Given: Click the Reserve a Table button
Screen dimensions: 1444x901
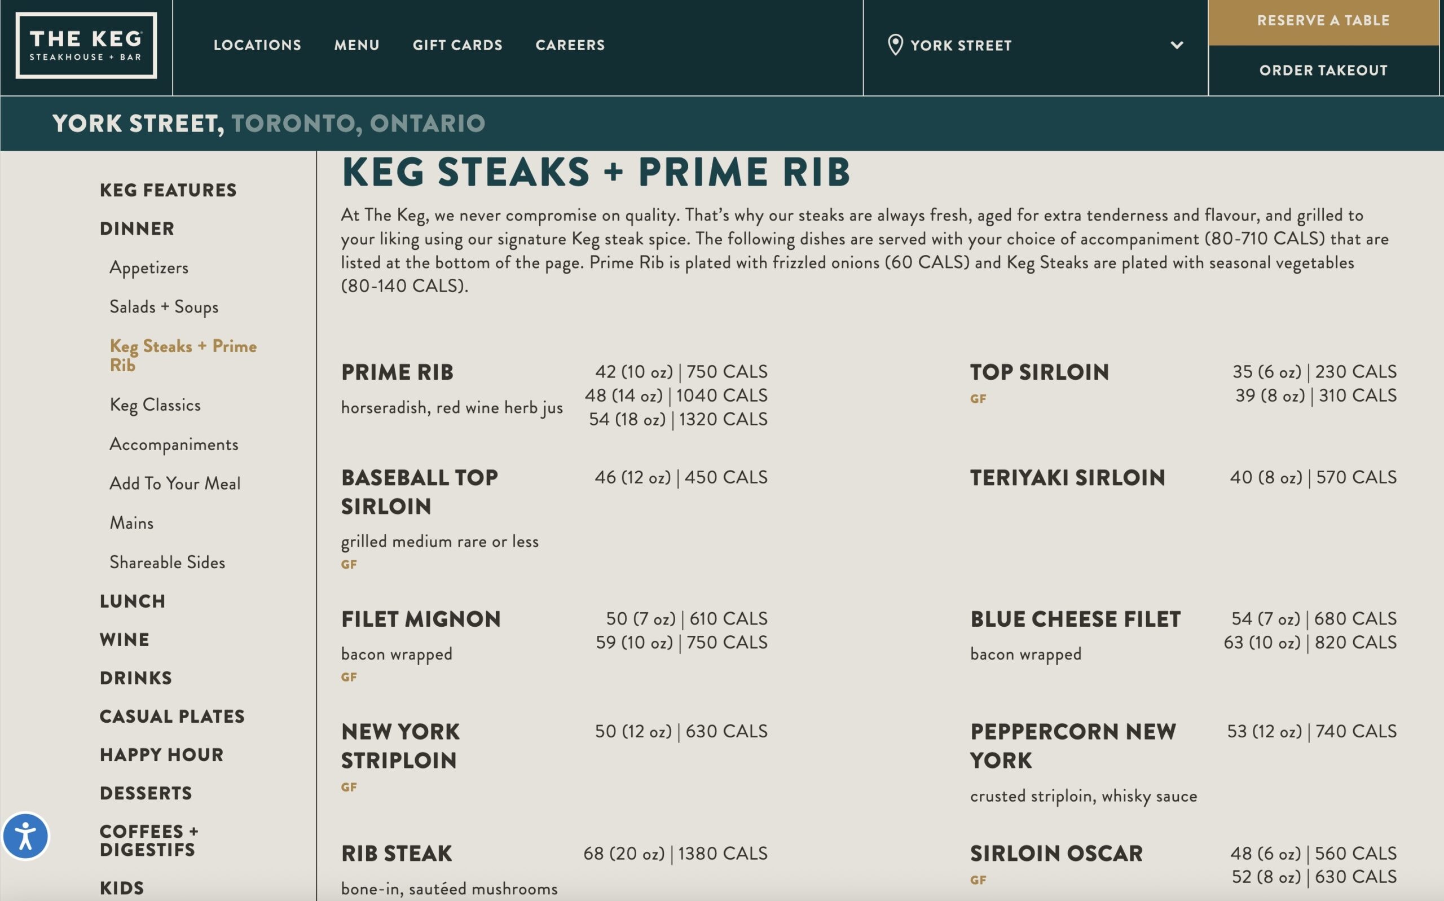Looking at the screenshot, I should [1323, 21].
